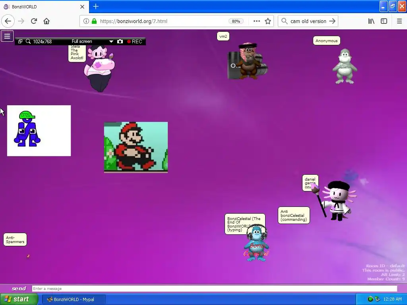Click the daniel garcia name tag
The image size is (407, 305).
pyautogui.click(x=310, y=183)
